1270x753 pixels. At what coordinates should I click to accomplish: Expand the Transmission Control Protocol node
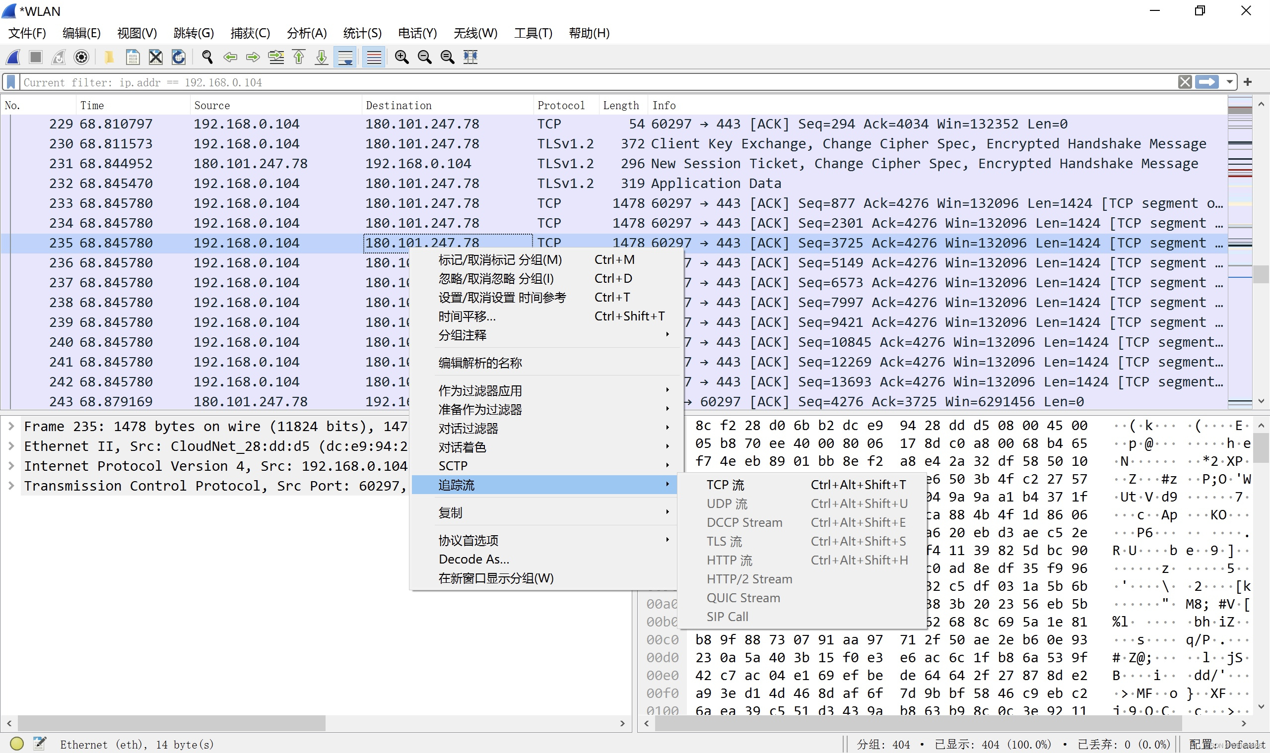[x=10, y=486]
